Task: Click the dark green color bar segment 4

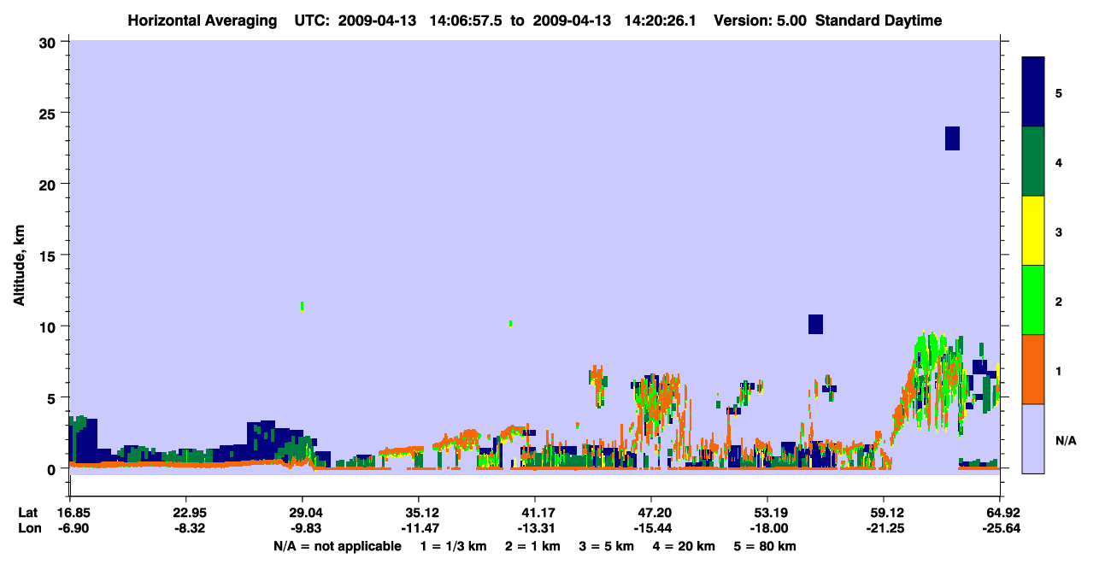Action: [1033, 162]
